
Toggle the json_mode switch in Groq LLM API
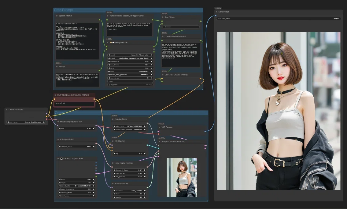[x=130, y=85]
